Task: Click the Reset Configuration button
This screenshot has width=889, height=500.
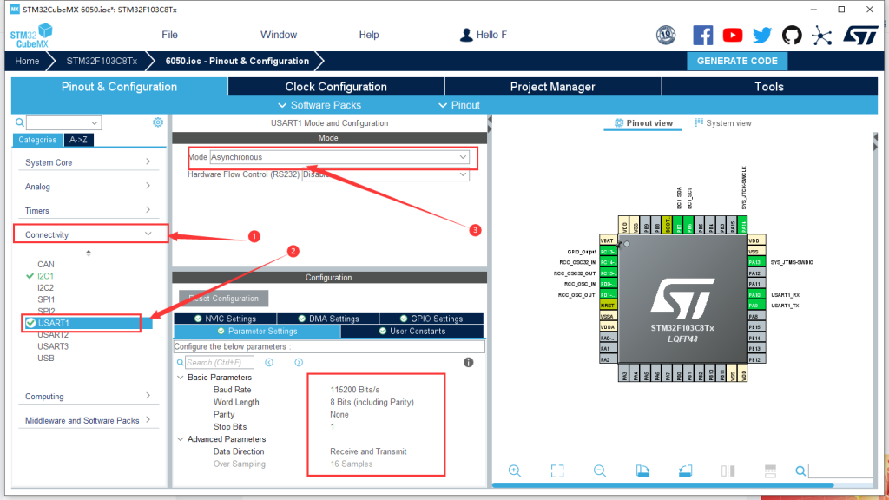Action: click(222, 298)
